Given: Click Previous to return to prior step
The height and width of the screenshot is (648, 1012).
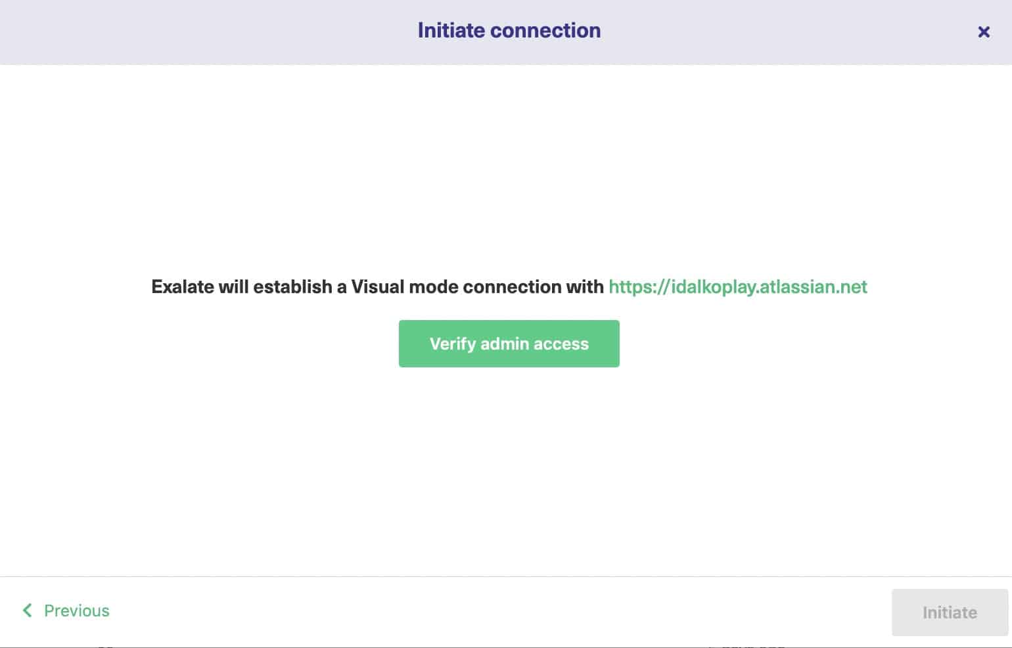Looking at the screenshot, I should pos(76,611).
